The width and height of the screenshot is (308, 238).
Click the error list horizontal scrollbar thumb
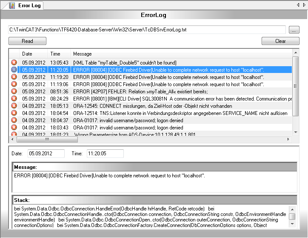(47, 139)
